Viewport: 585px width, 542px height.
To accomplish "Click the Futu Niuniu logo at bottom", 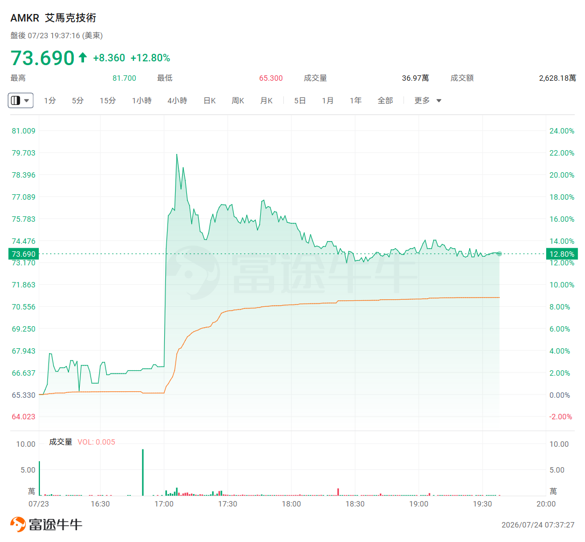I will tap(46, 524).
